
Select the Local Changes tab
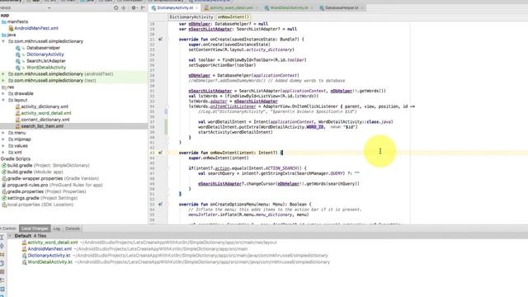(x=35, y=229)
